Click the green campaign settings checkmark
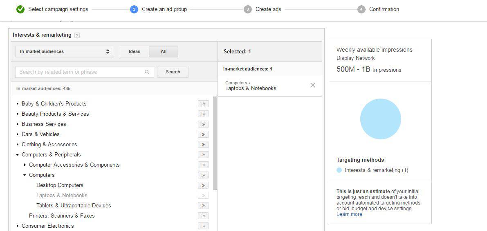Screen dimensions: 487x231 pyautogui.click(x=20, y=9)
